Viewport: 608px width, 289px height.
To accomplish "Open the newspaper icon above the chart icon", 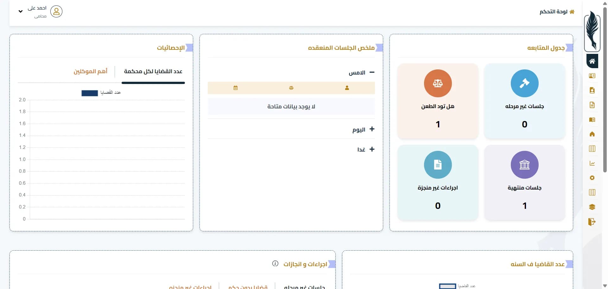I will click(592, 149).
